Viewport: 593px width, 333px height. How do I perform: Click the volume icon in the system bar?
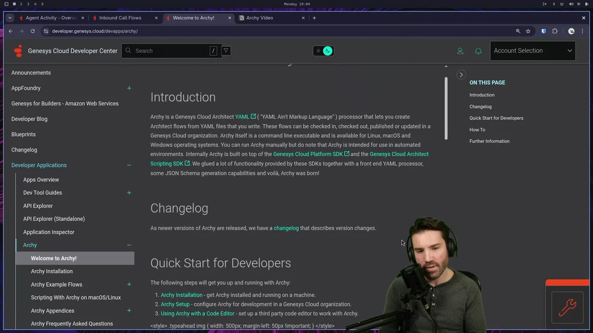[x=571, y=4]
